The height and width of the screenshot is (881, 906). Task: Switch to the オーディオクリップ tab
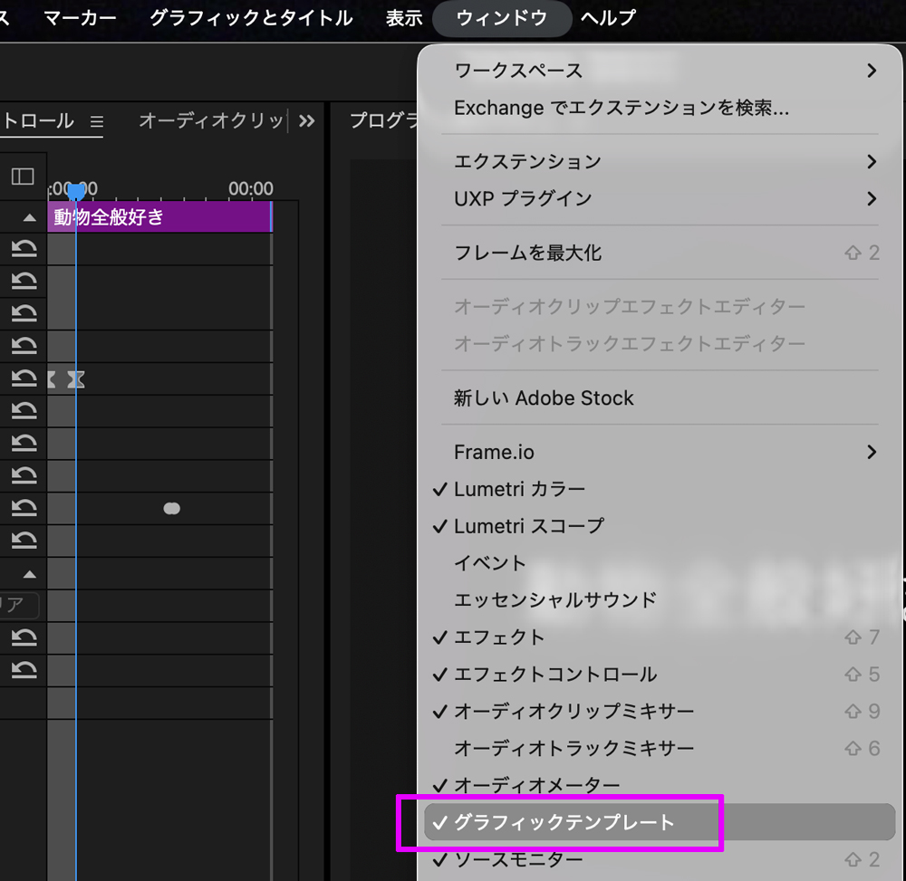210,120
